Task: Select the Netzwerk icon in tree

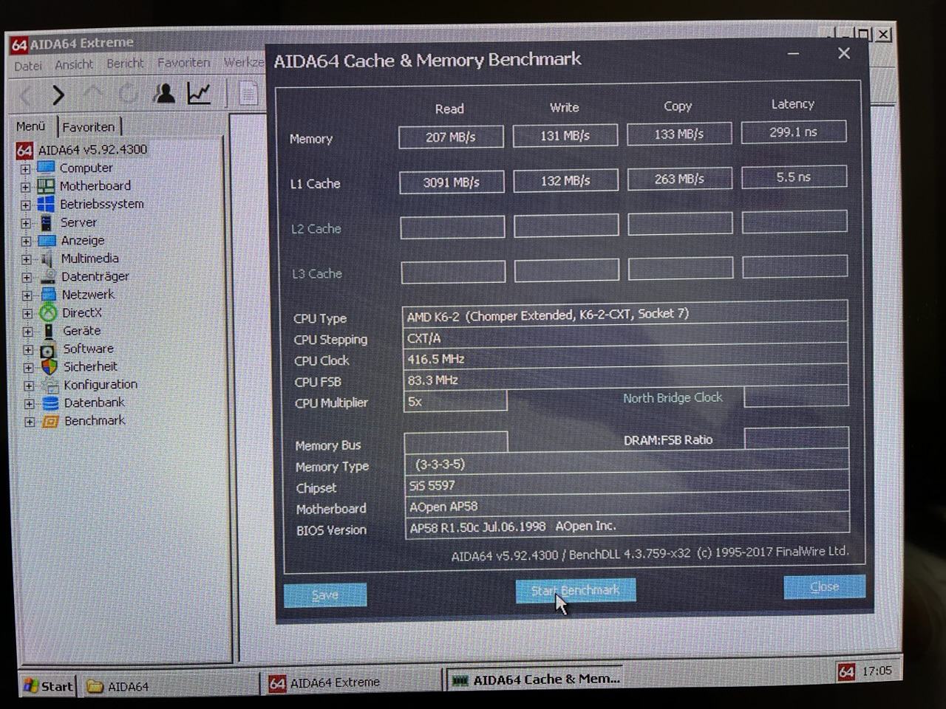Action: [x=48, y=295]
